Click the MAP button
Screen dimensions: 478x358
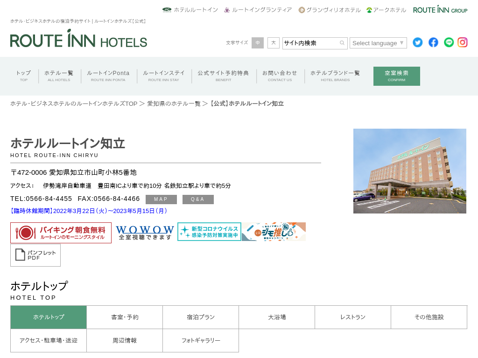pos(161,200)
